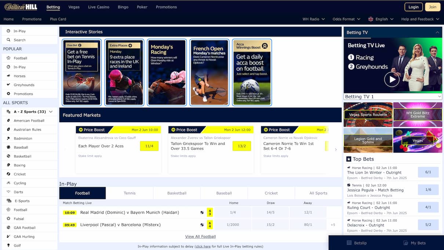Show next Featured Markets with right arrow
This screenshot has height=250, width=444.
click(335, 149)
